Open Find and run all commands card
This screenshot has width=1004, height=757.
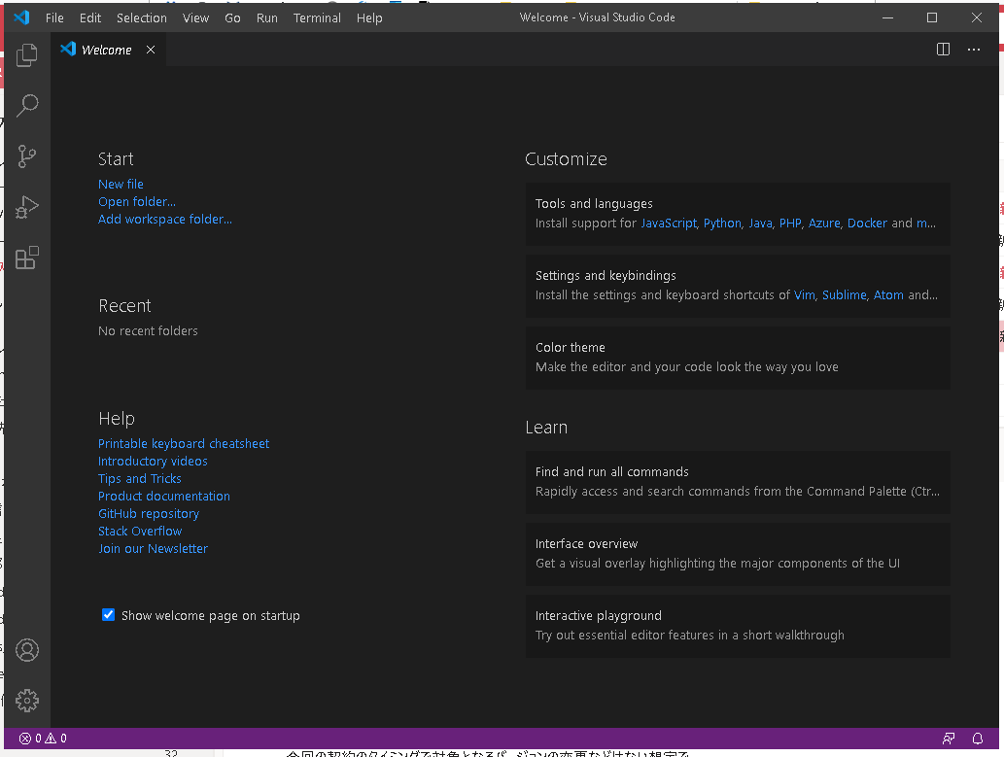tap(738, 482)
